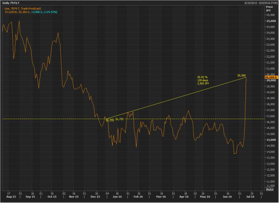Click the Apr 16 month label
Viewport: 279px width, 203px height.
pos(183,197)
